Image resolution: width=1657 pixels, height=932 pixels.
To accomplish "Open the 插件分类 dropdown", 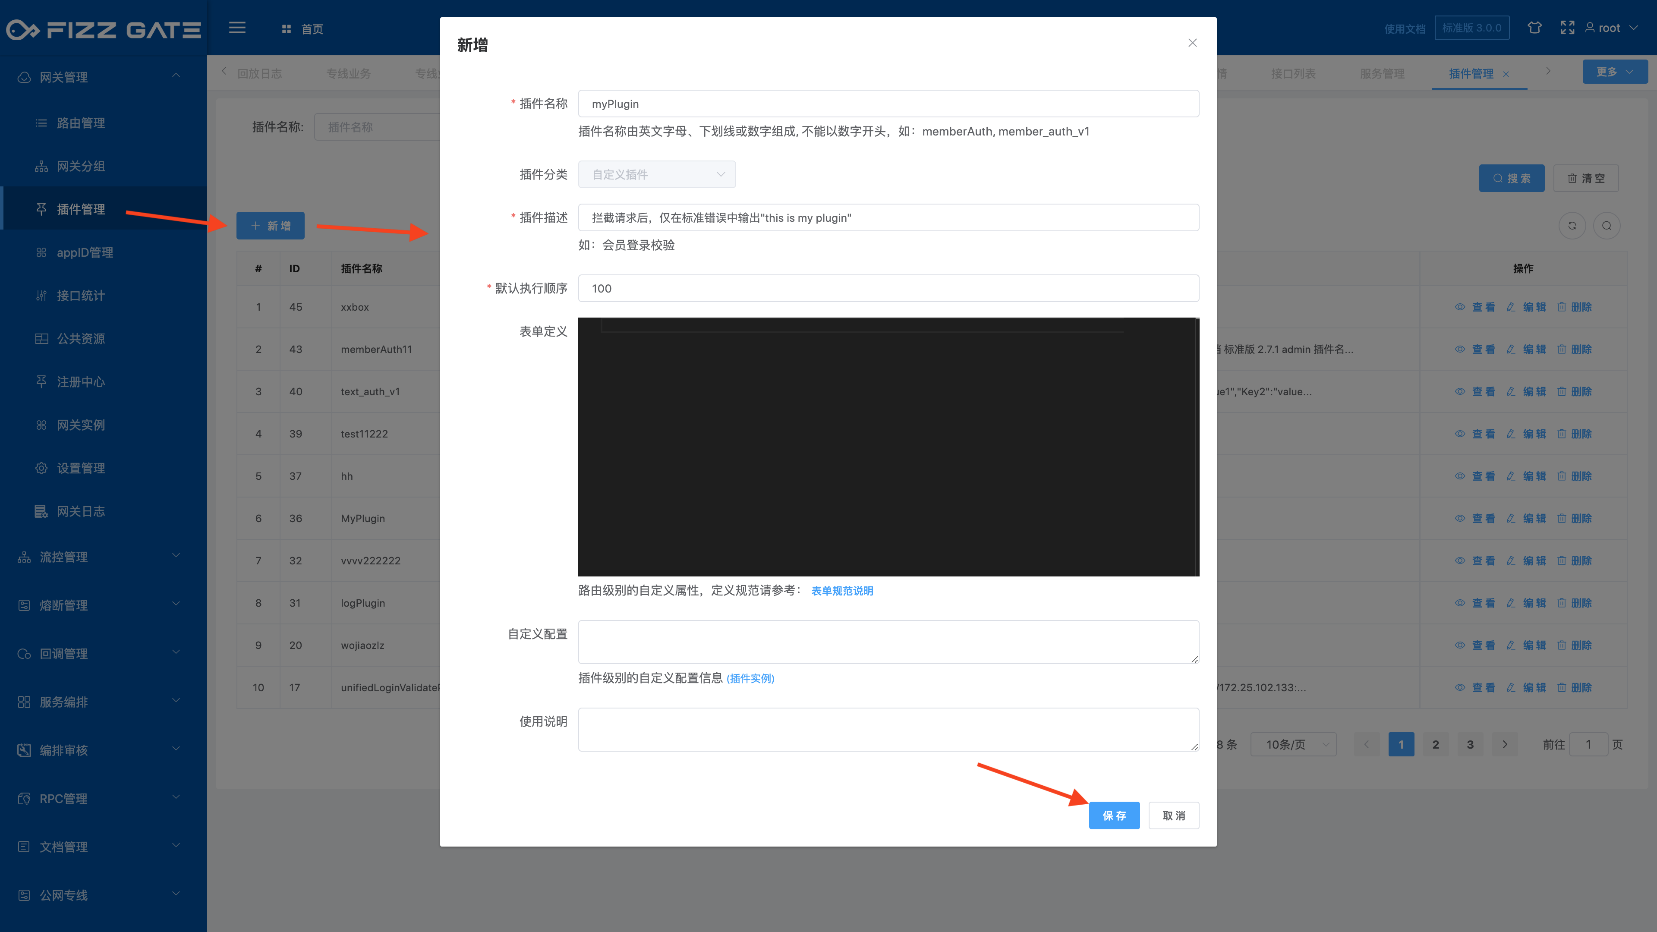I will coord(657,174).
